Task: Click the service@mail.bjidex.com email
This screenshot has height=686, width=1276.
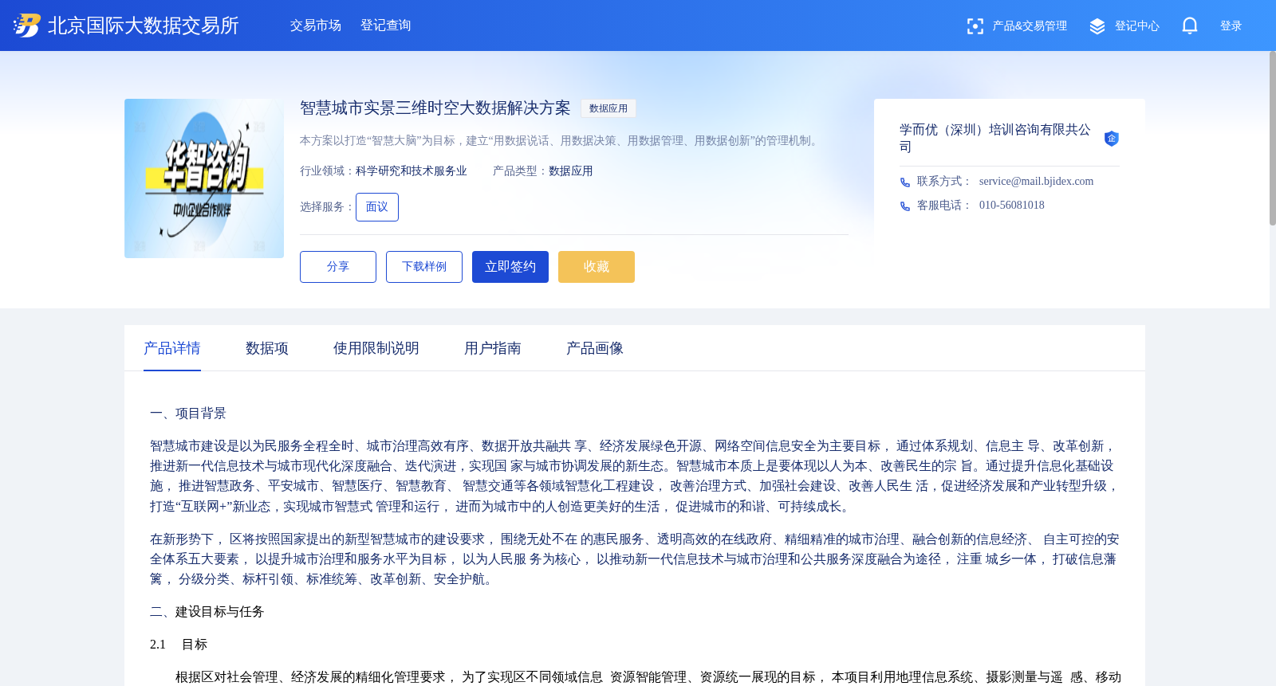Action: (x=1036, y=182)
